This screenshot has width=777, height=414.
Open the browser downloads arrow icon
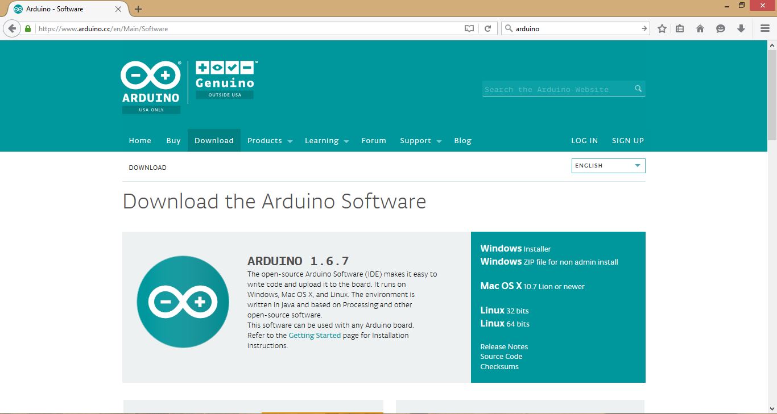(741, 28)
